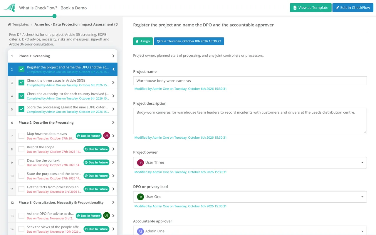
Task: Click the CheckFlow logo icon
Action: (x=9, y=8)
